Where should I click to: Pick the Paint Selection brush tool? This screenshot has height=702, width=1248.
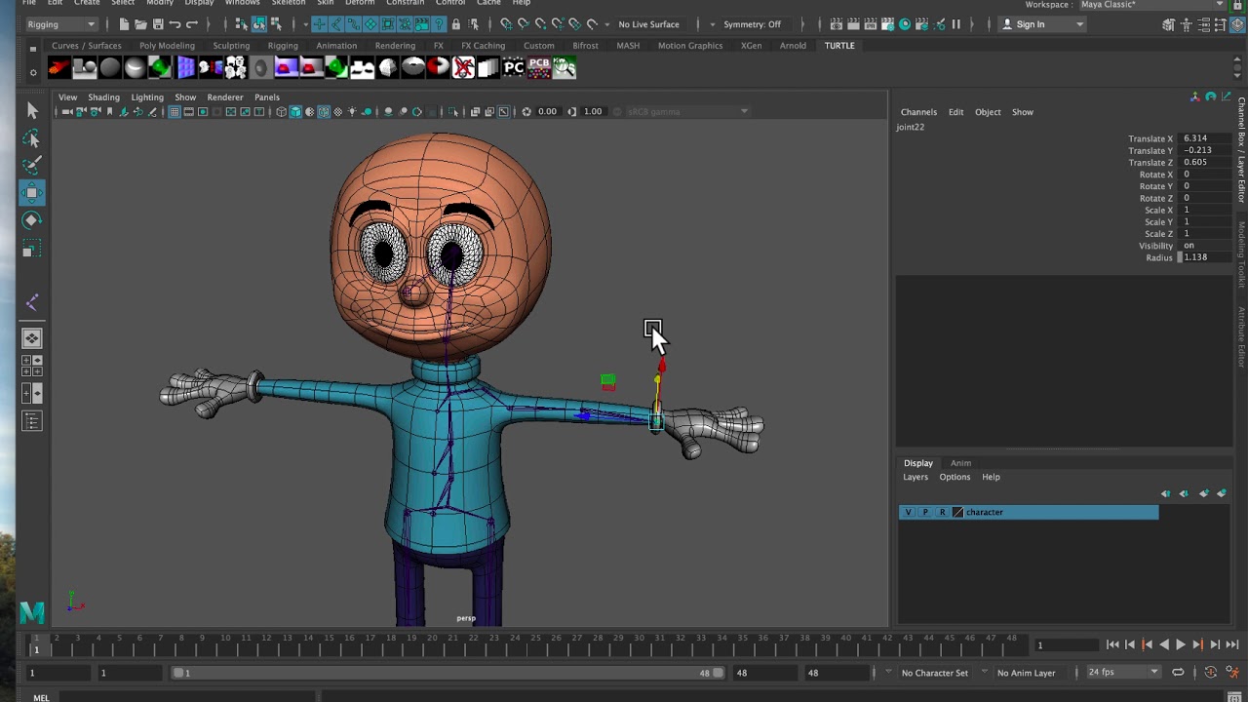32,165
